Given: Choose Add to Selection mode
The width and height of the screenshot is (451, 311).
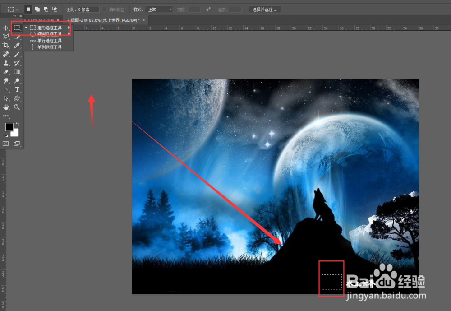Looking at the screenshot, I should pos(37,9).
